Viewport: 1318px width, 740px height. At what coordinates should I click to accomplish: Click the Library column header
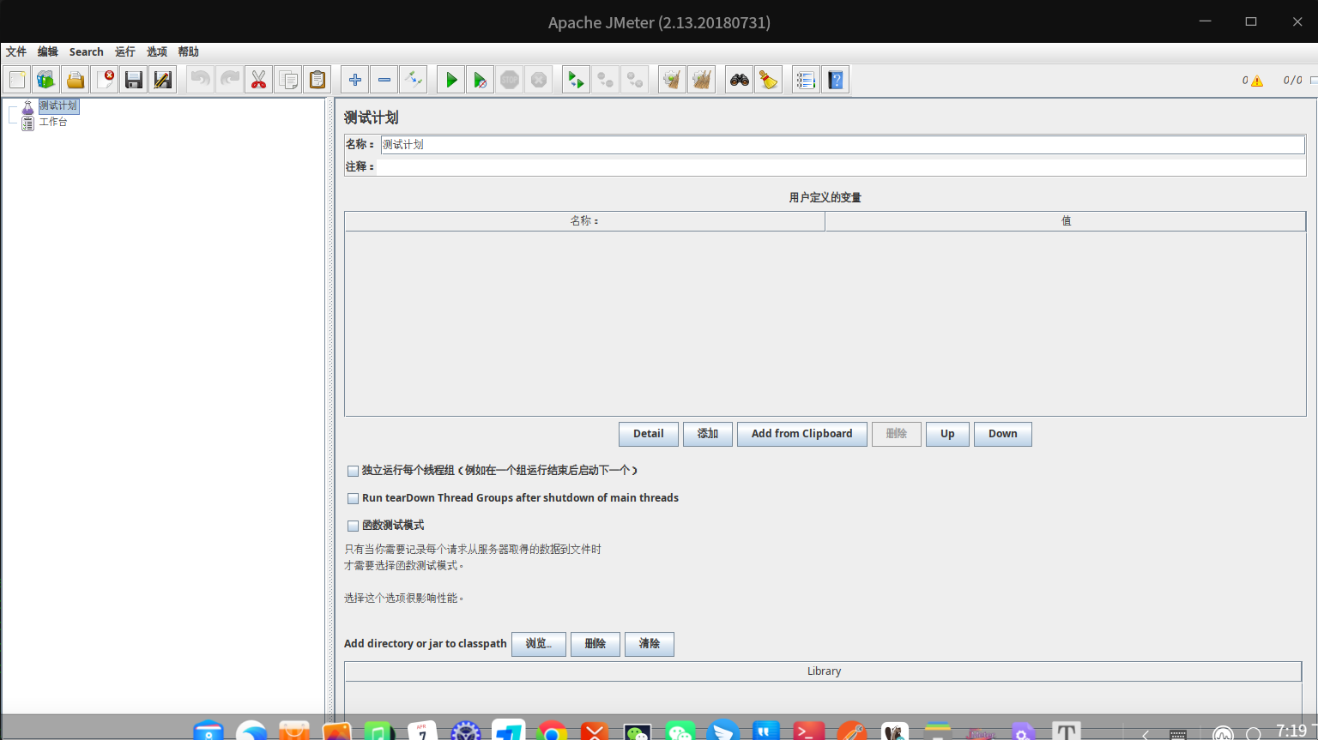(824, 671)
